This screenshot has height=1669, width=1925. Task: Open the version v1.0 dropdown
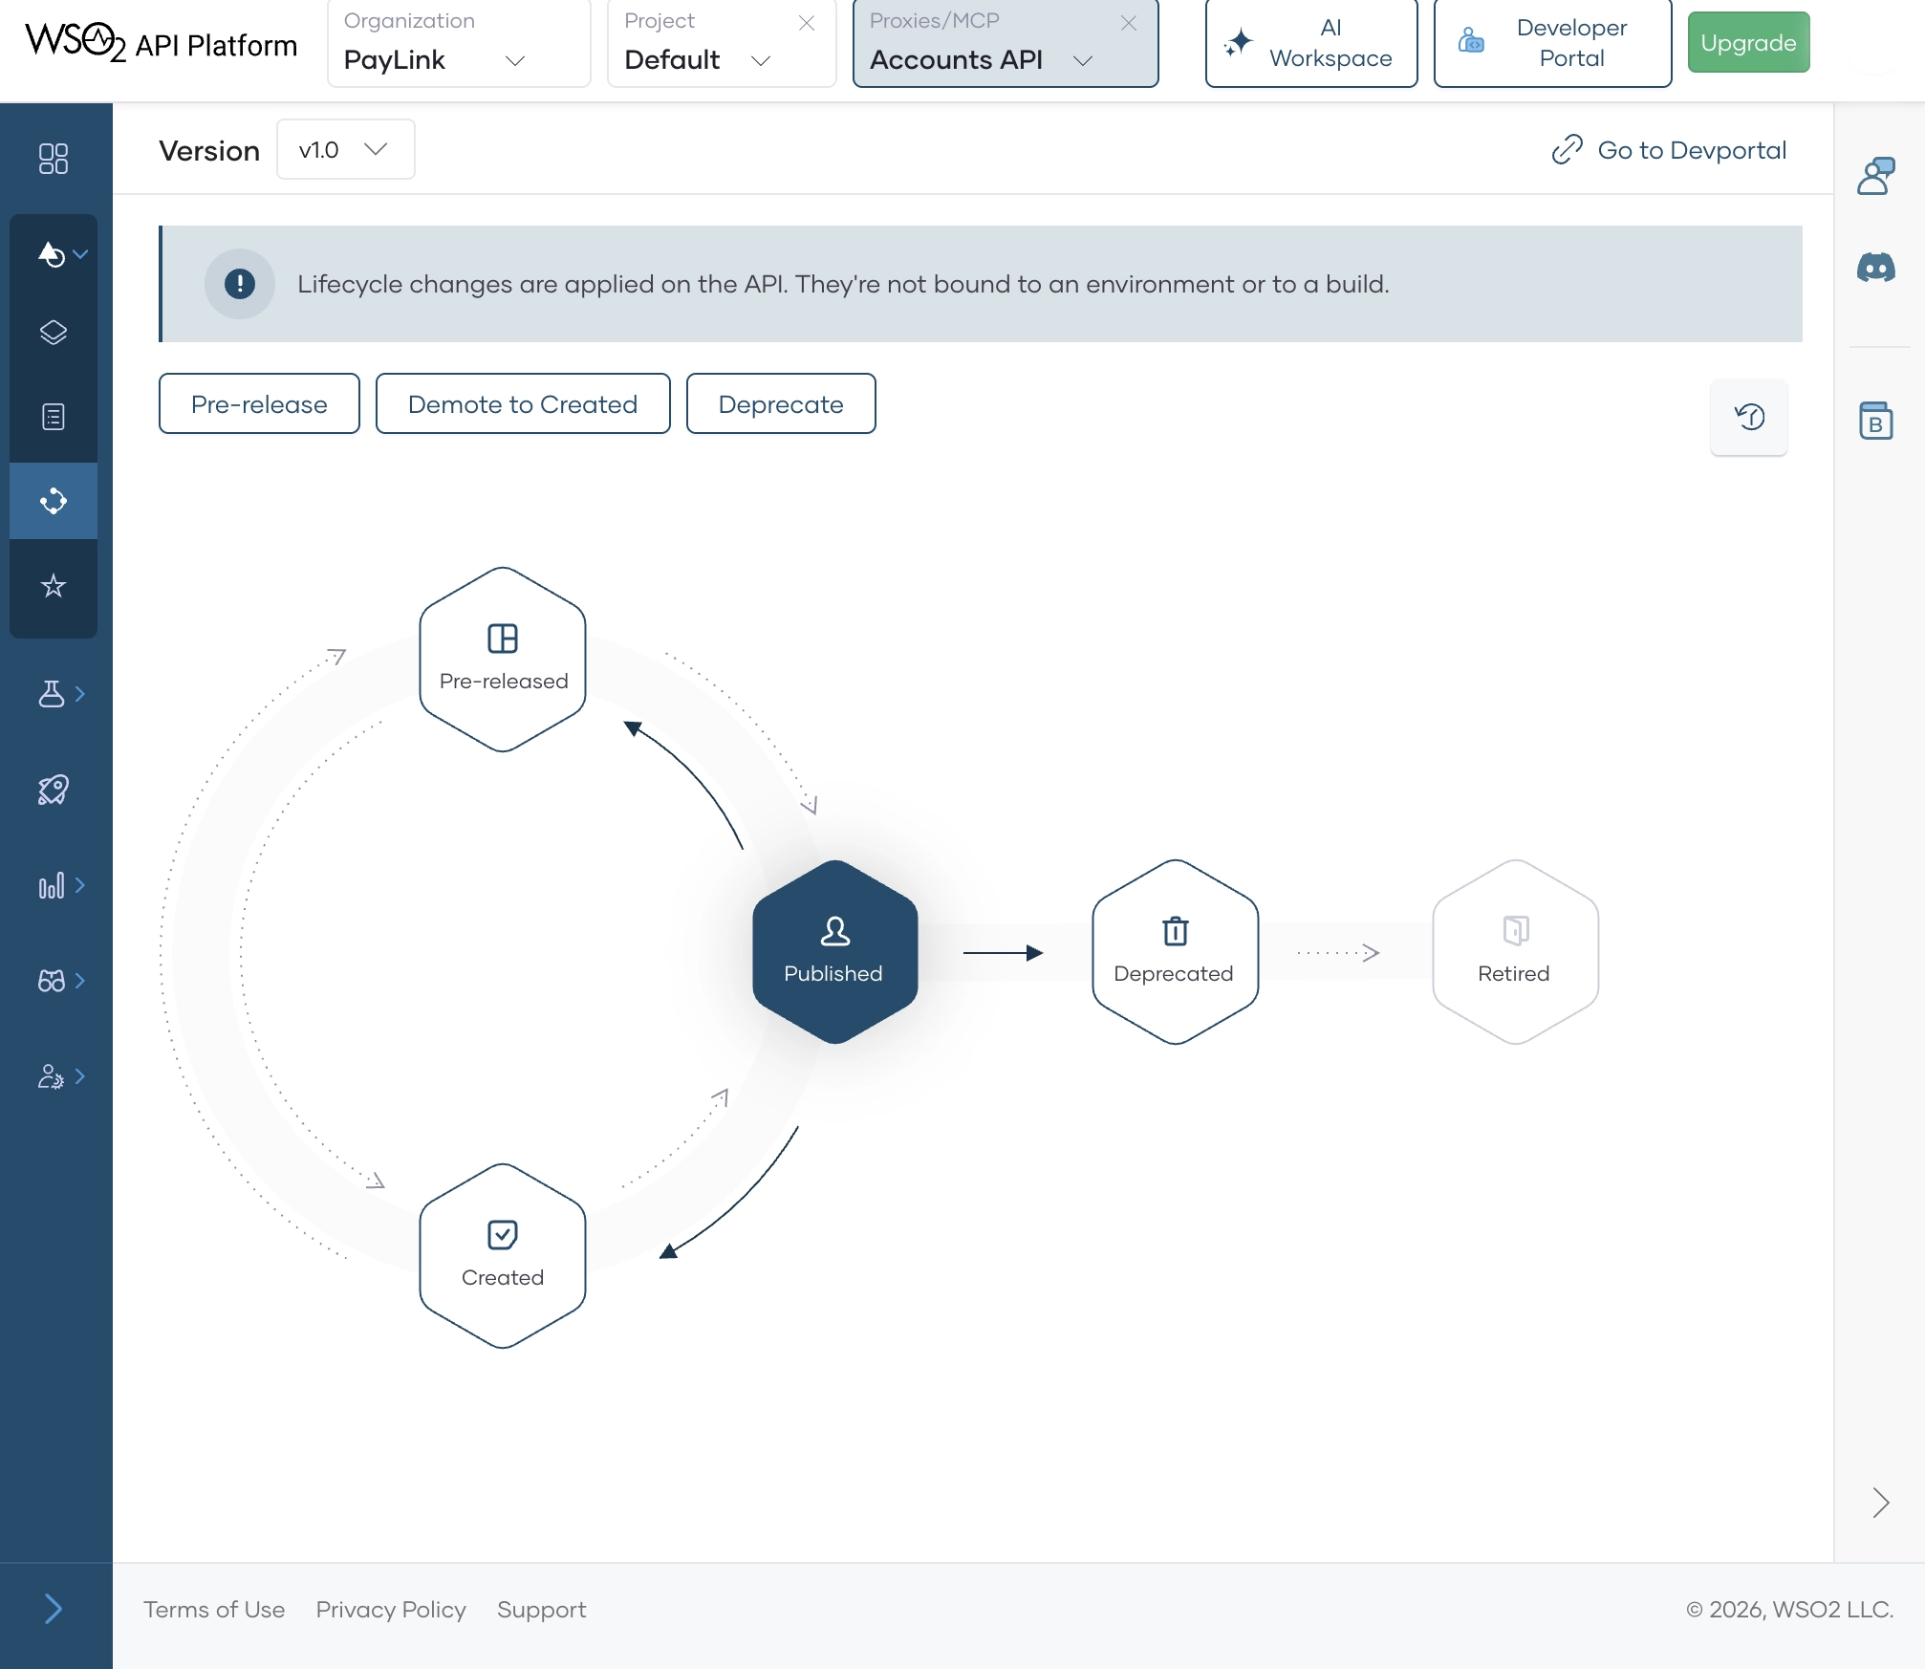tap(345, 149)
